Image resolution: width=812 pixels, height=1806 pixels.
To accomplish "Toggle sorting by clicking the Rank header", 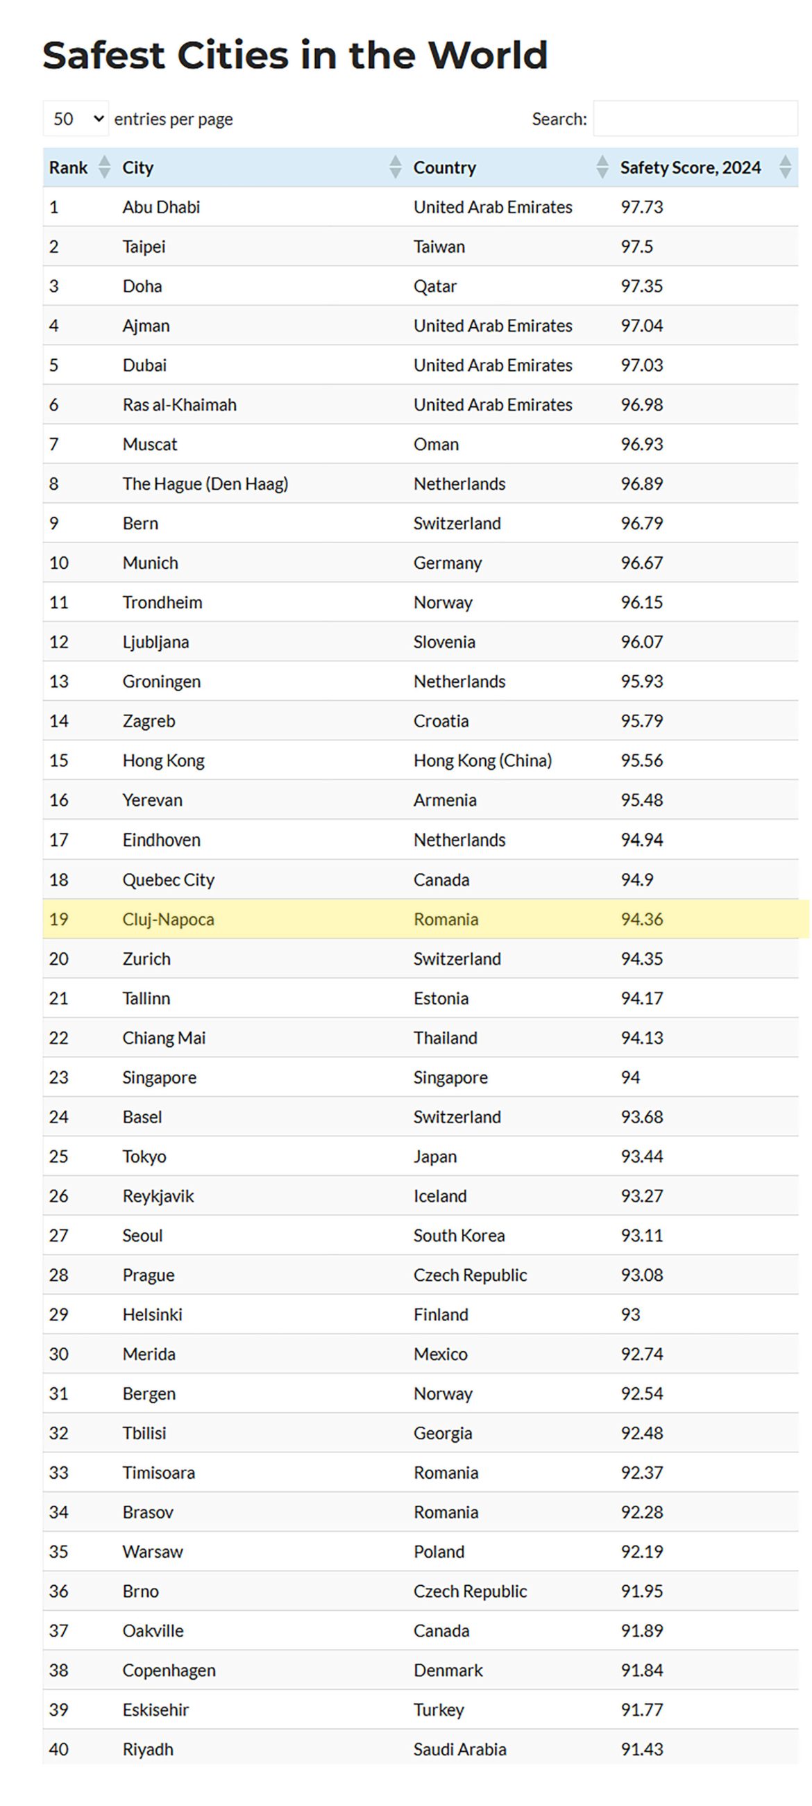I will pyautogui.click(x=68, y=167).
